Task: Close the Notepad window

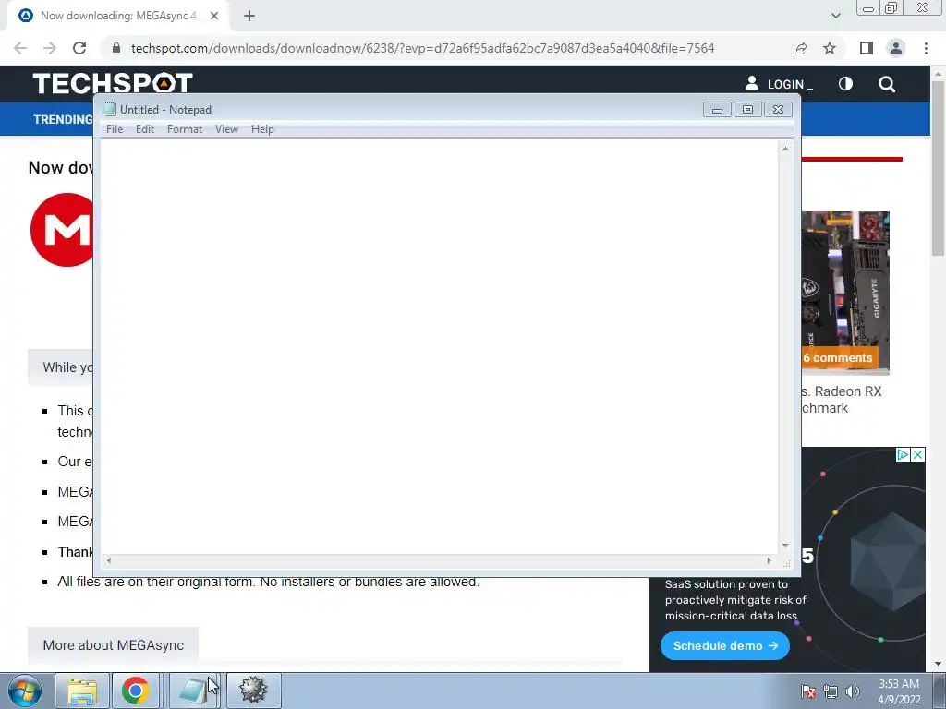Action: coord(778,110)
